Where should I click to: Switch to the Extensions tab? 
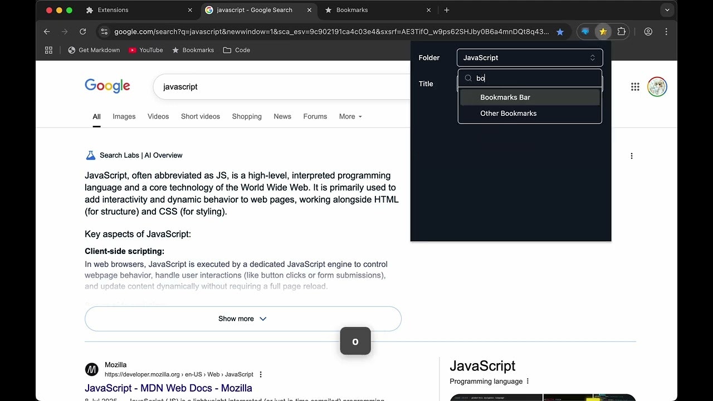[x=139, y=10]
